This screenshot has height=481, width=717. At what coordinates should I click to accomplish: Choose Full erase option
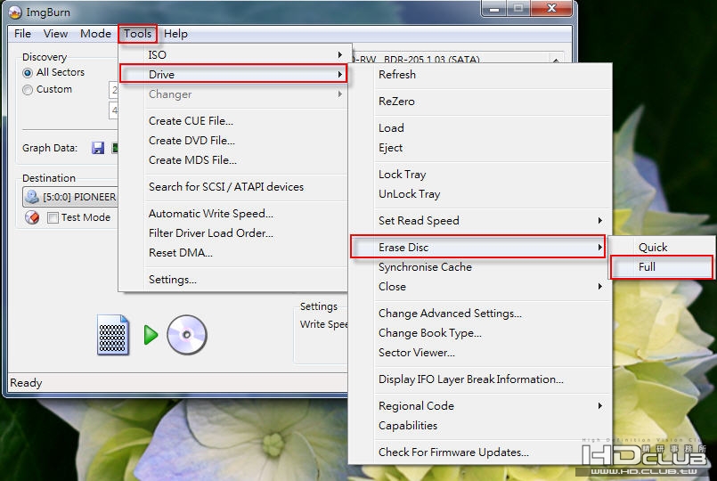point(662,267)
